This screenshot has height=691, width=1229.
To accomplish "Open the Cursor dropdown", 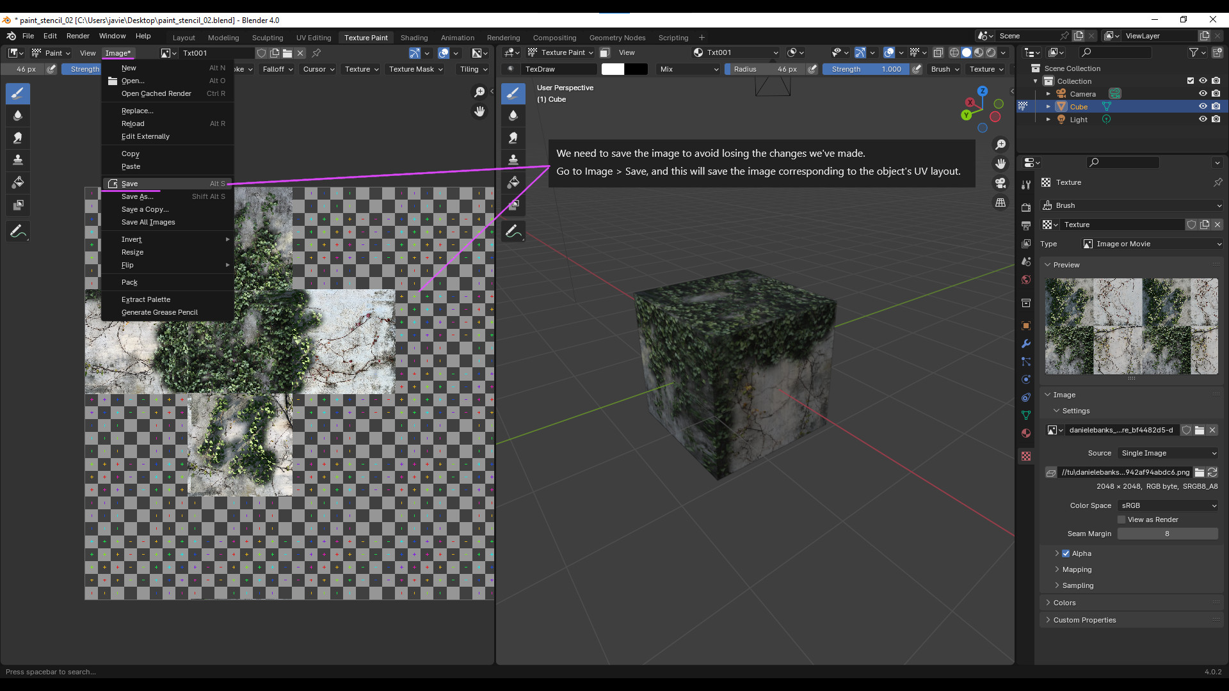I will coord(319,69).
